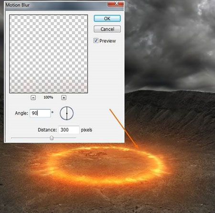Click the checkerboard filter preview area
The image size is (215, 213).
point(48,54)
